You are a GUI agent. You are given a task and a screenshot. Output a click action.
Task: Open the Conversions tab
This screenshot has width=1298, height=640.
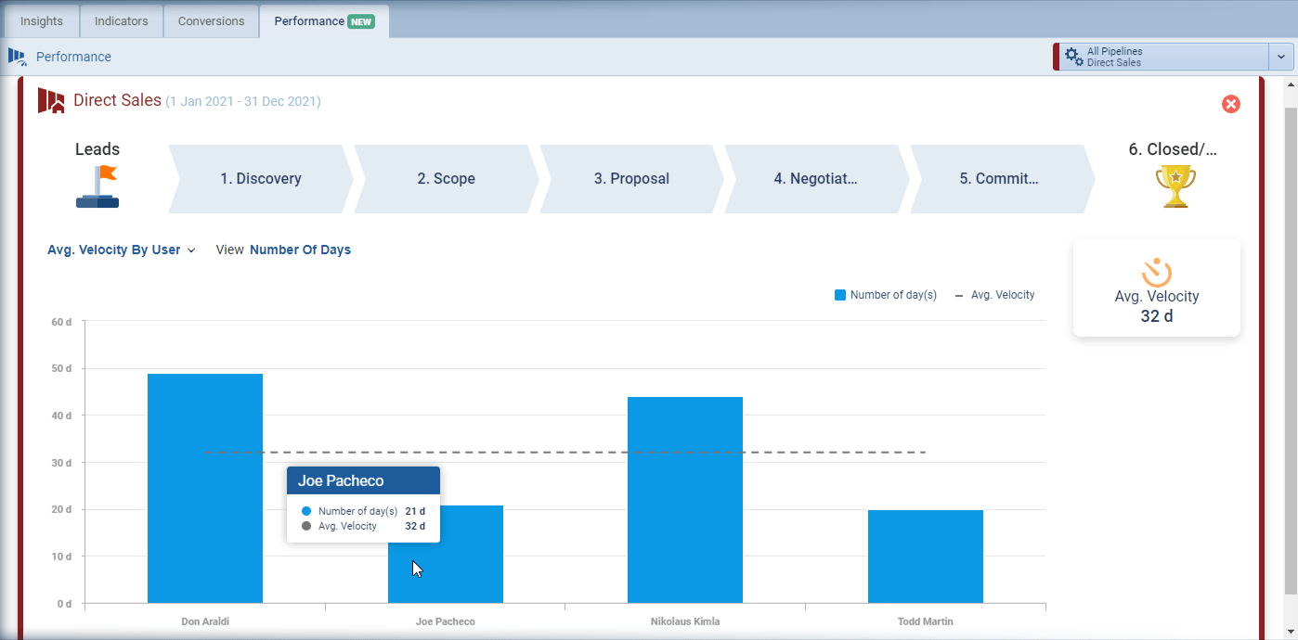[211, 21]
